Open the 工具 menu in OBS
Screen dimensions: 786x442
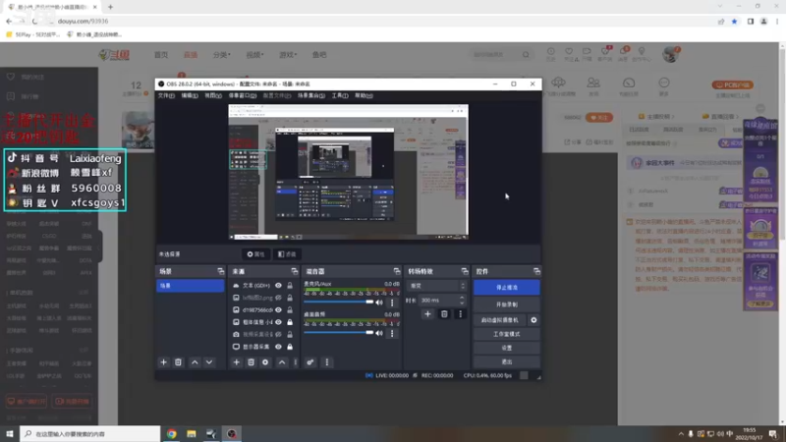click(x=340, y=95)
